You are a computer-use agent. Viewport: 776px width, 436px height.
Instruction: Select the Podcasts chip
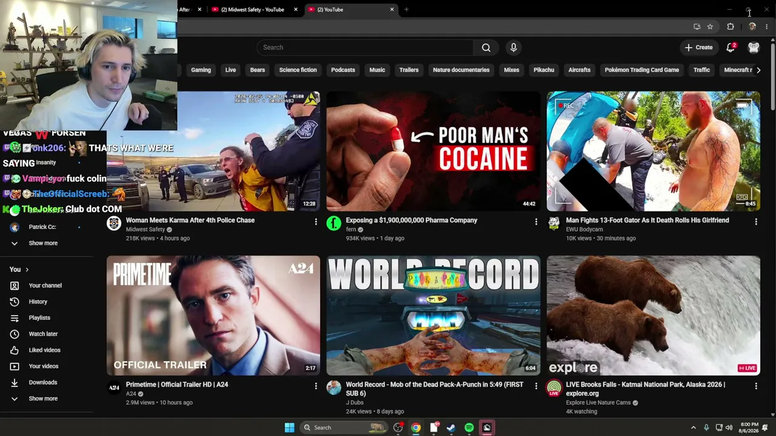tap(343, 70)
